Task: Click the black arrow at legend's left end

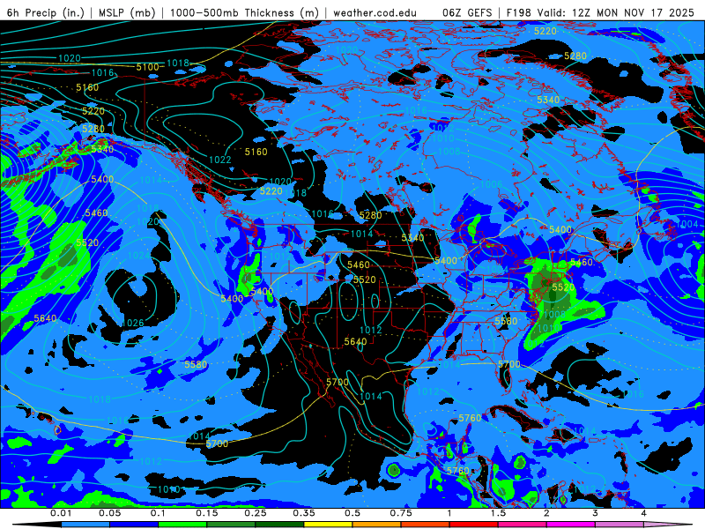Action: click(x=37, y=525)
